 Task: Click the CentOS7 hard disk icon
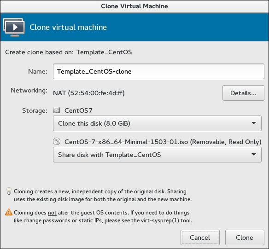(x=57, y=110)
